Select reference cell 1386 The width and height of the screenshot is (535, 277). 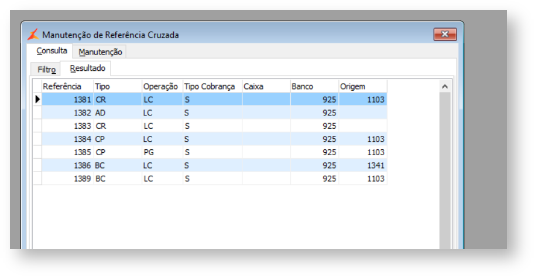[67, 165]
